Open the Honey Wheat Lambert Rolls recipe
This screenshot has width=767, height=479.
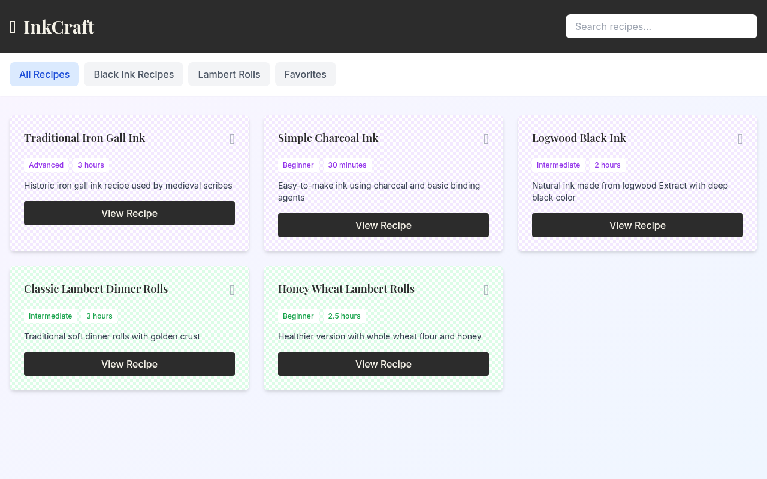pyautogui.click(x=383, y=364)
